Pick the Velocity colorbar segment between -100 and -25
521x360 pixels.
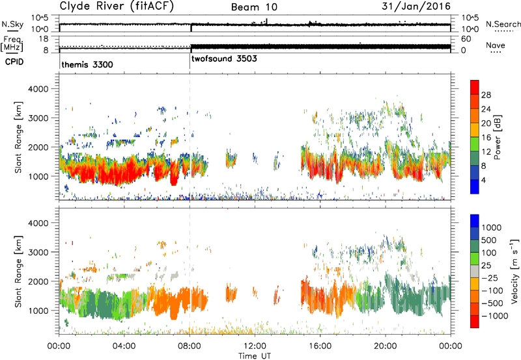pyautogui.click(x=475, y=284)
